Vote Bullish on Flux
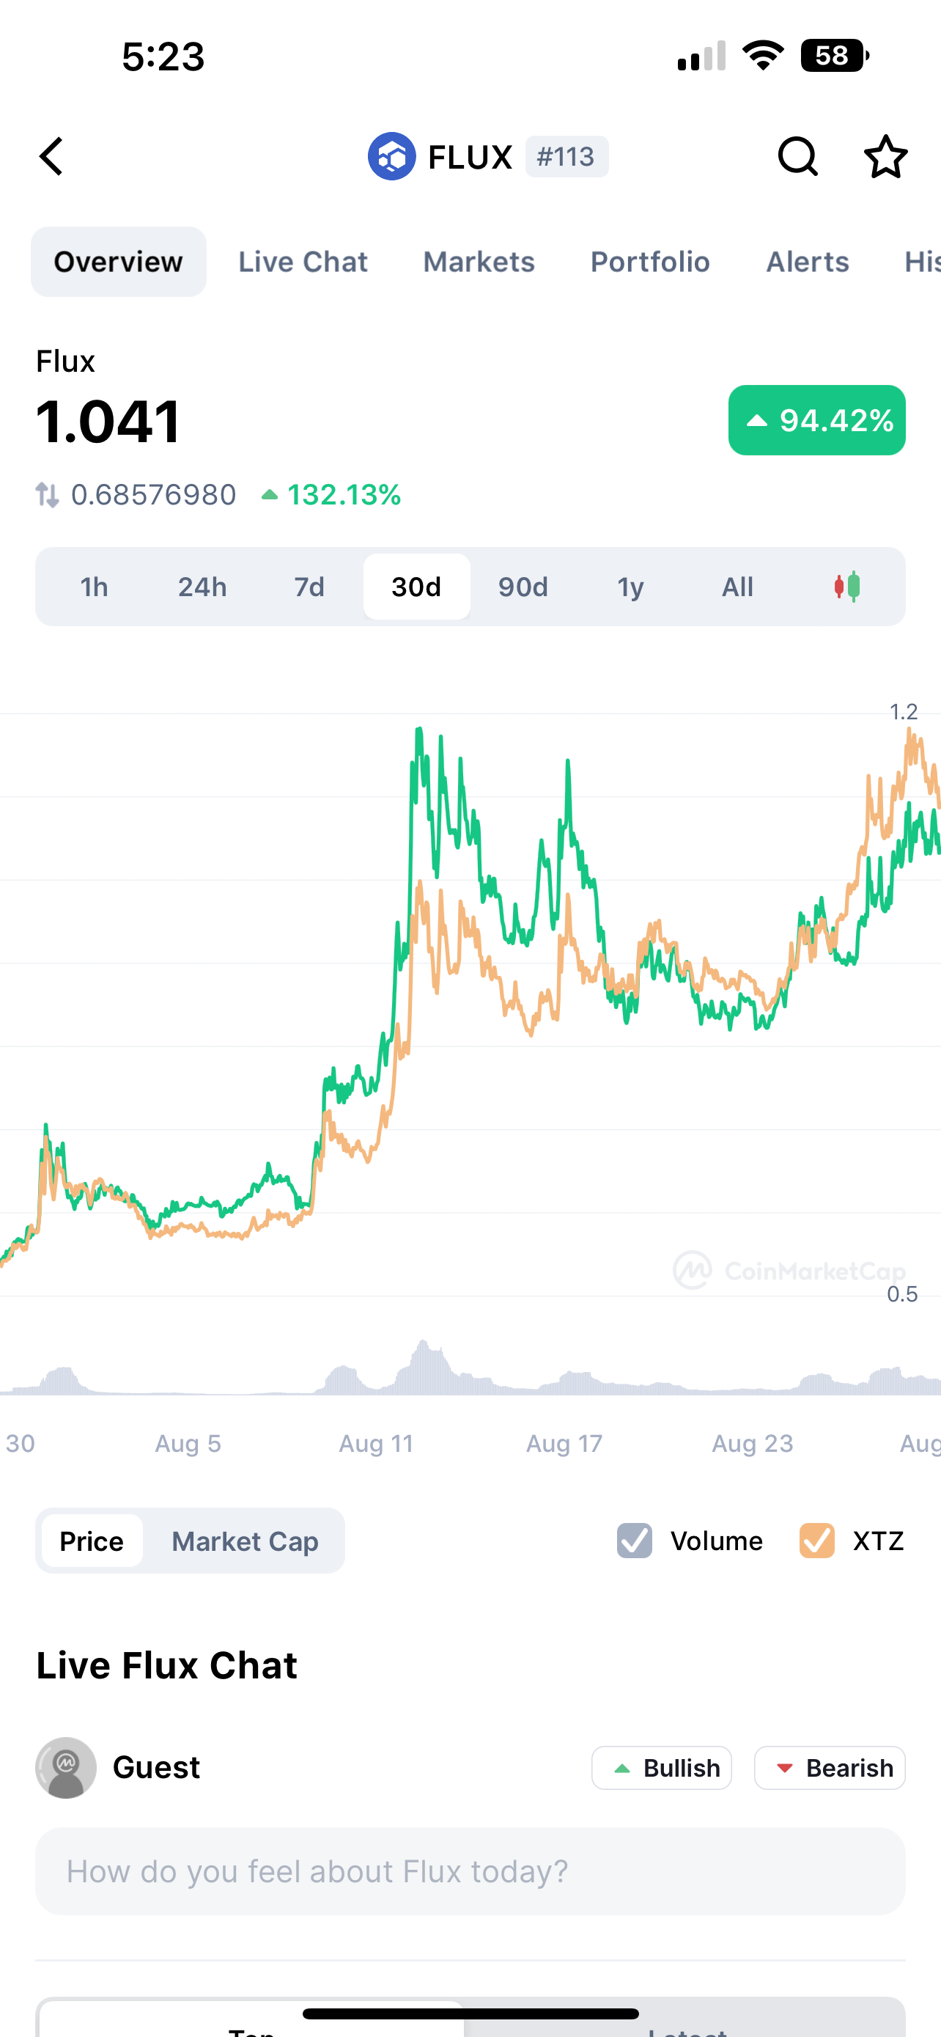 [662, 1768]
